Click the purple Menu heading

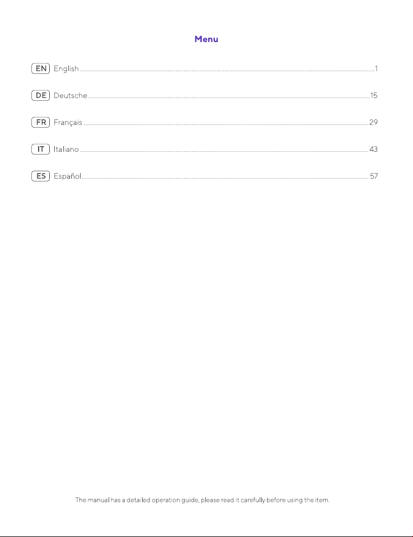click(206, 39)
